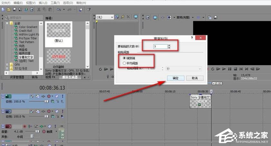Viewport: 271px width, 146px height.
Task: Click the arm-for-record button on track 3
Action: pyautogui.click(x=24, y=126)
